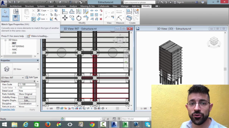The width and height of the screenshot is (229, 128).
Task: Click the Create Parts icon
Action: (x=129, y=18)
